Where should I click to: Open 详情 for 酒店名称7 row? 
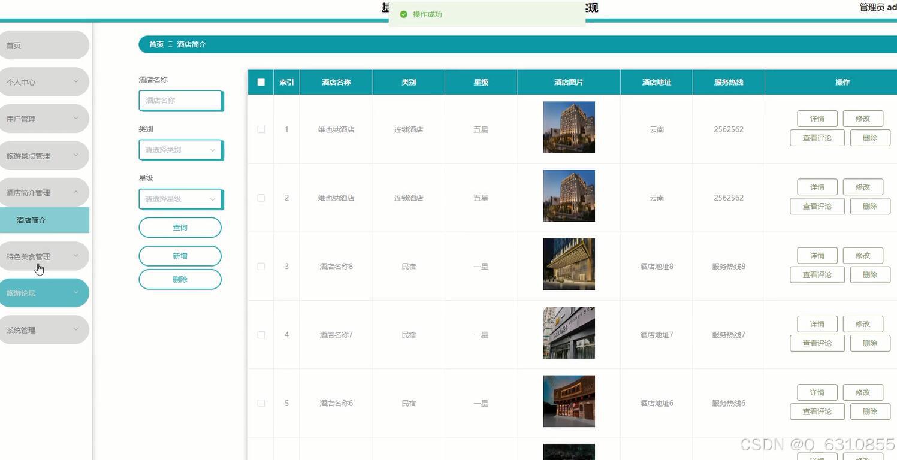817,324
